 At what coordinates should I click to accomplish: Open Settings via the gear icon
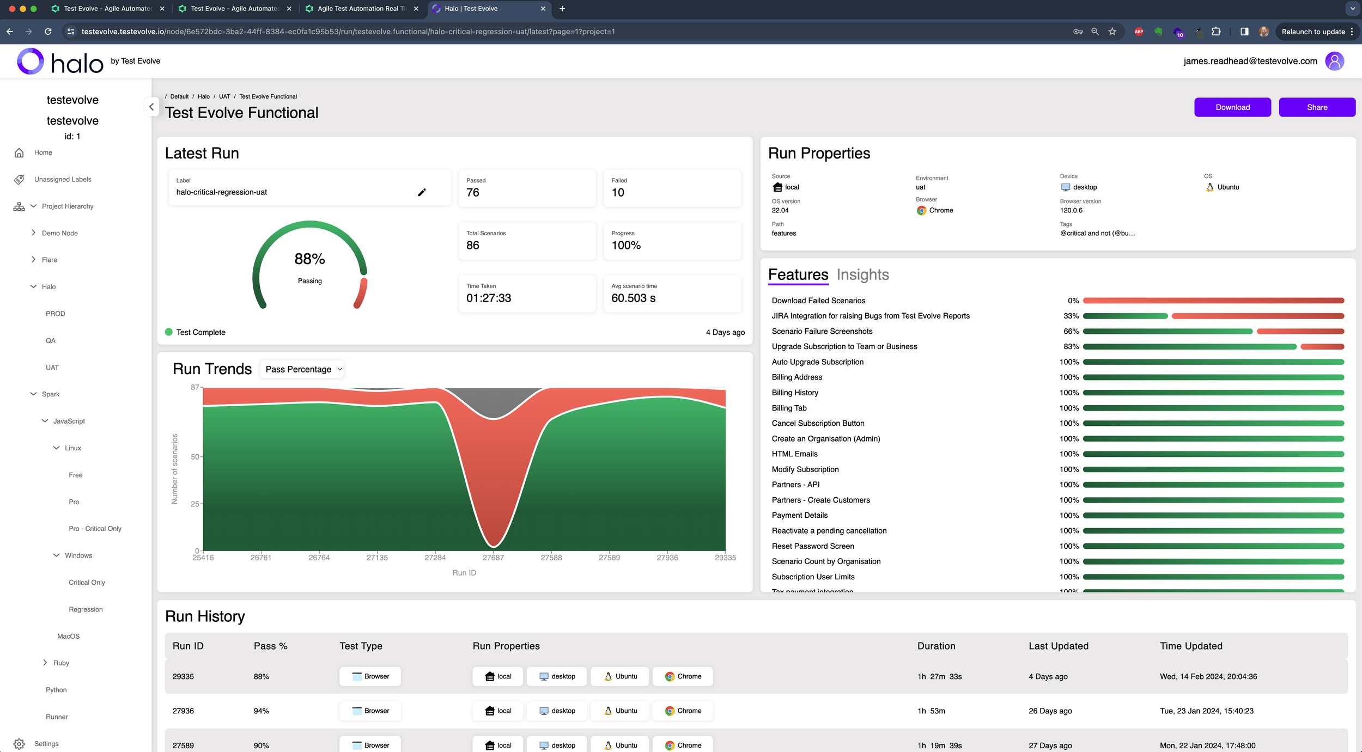tap(20, 743)
